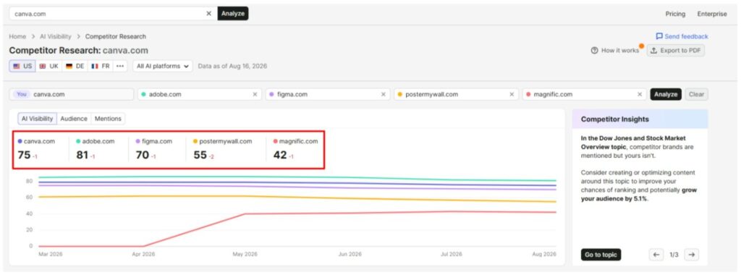The image size is (741, 275).
Task: Go to previous competitor insight
Action: tap(656, 255)
